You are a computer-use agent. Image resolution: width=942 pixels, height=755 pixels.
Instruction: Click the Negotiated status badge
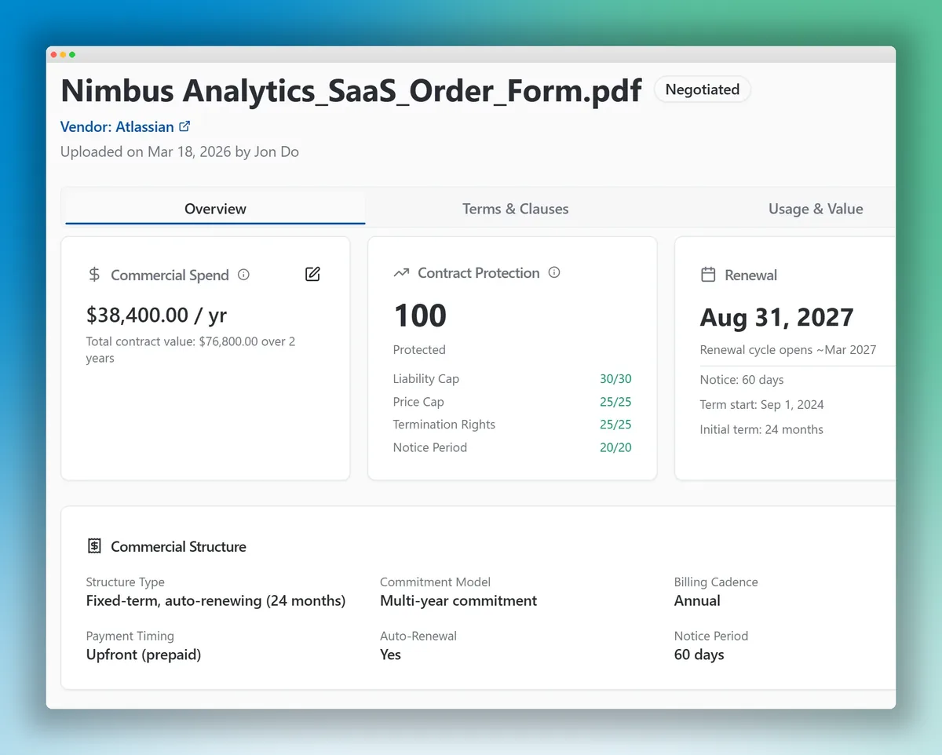[x=702, y=89]
